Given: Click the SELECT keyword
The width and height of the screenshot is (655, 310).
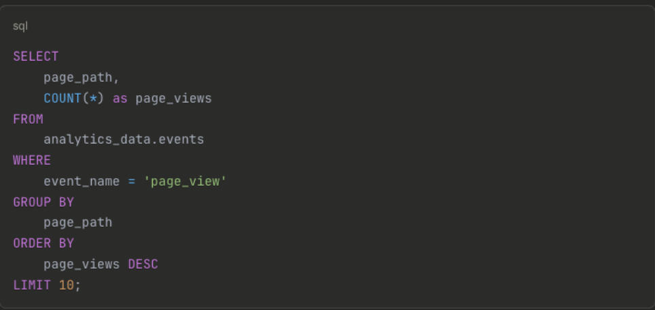Looking at the screenshot, I should 36,56.
